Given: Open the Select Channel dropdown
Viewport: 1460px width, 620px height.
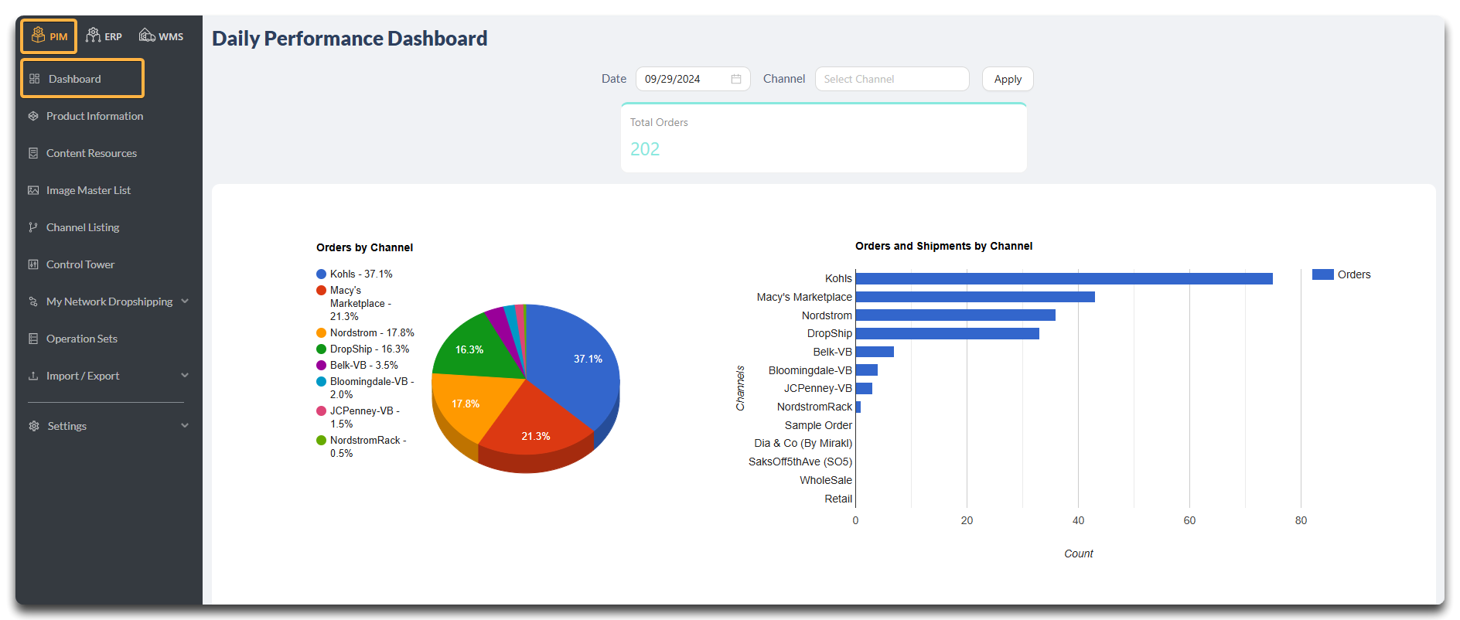Looking at the screenshot, I should pos(892,79).
